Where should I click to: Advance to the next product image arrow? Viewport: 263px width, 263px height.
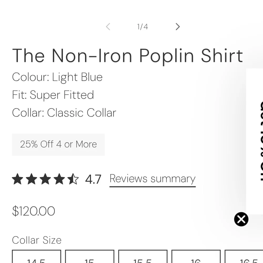178,27
